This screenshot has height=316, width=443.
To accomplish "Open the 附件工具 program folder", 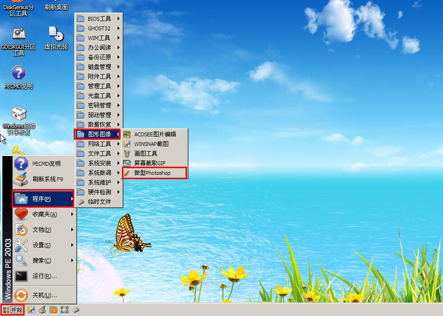I will [99, 76].
